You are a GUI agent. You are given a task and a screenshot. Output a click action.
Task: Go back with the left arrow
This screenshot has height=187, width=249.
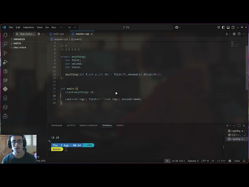coord(70,27)
